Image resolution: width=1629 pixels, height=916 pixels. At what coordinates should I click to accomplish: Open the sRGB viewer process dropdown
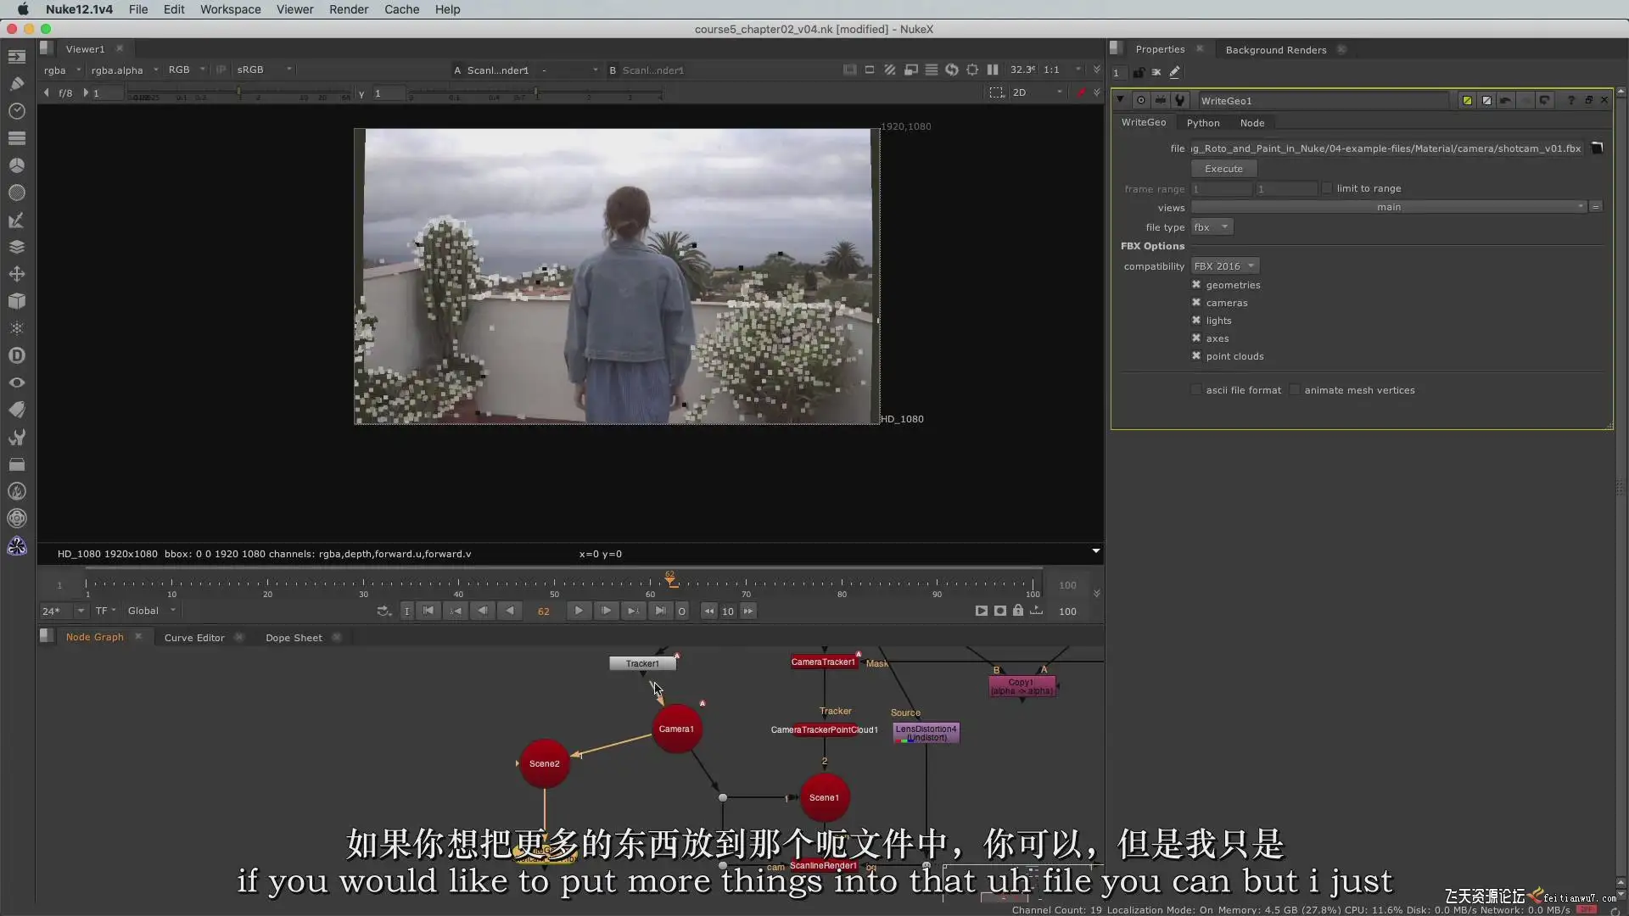point(263,70)
